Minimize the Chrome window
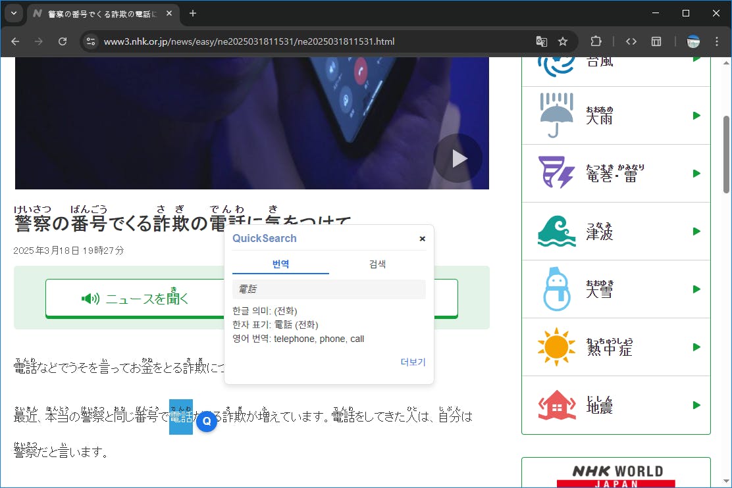 coord(656,13)
